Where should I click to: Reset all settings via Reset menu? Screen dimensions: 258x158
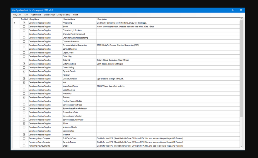pyautogui.click(x=75, y=15)
